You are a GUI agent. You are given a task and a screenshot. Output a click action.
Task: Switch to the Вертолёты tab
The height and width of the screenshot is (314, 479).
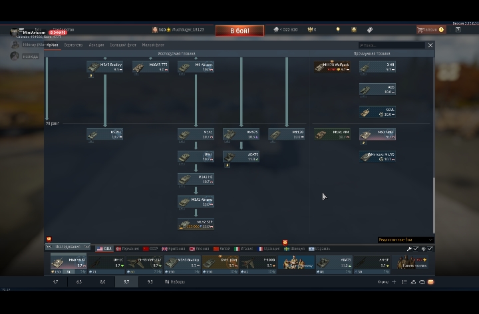point(73,45)
